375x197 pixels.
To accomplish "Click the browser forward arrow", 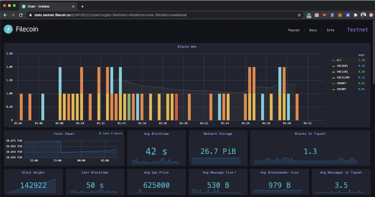I will pos(13,15).
